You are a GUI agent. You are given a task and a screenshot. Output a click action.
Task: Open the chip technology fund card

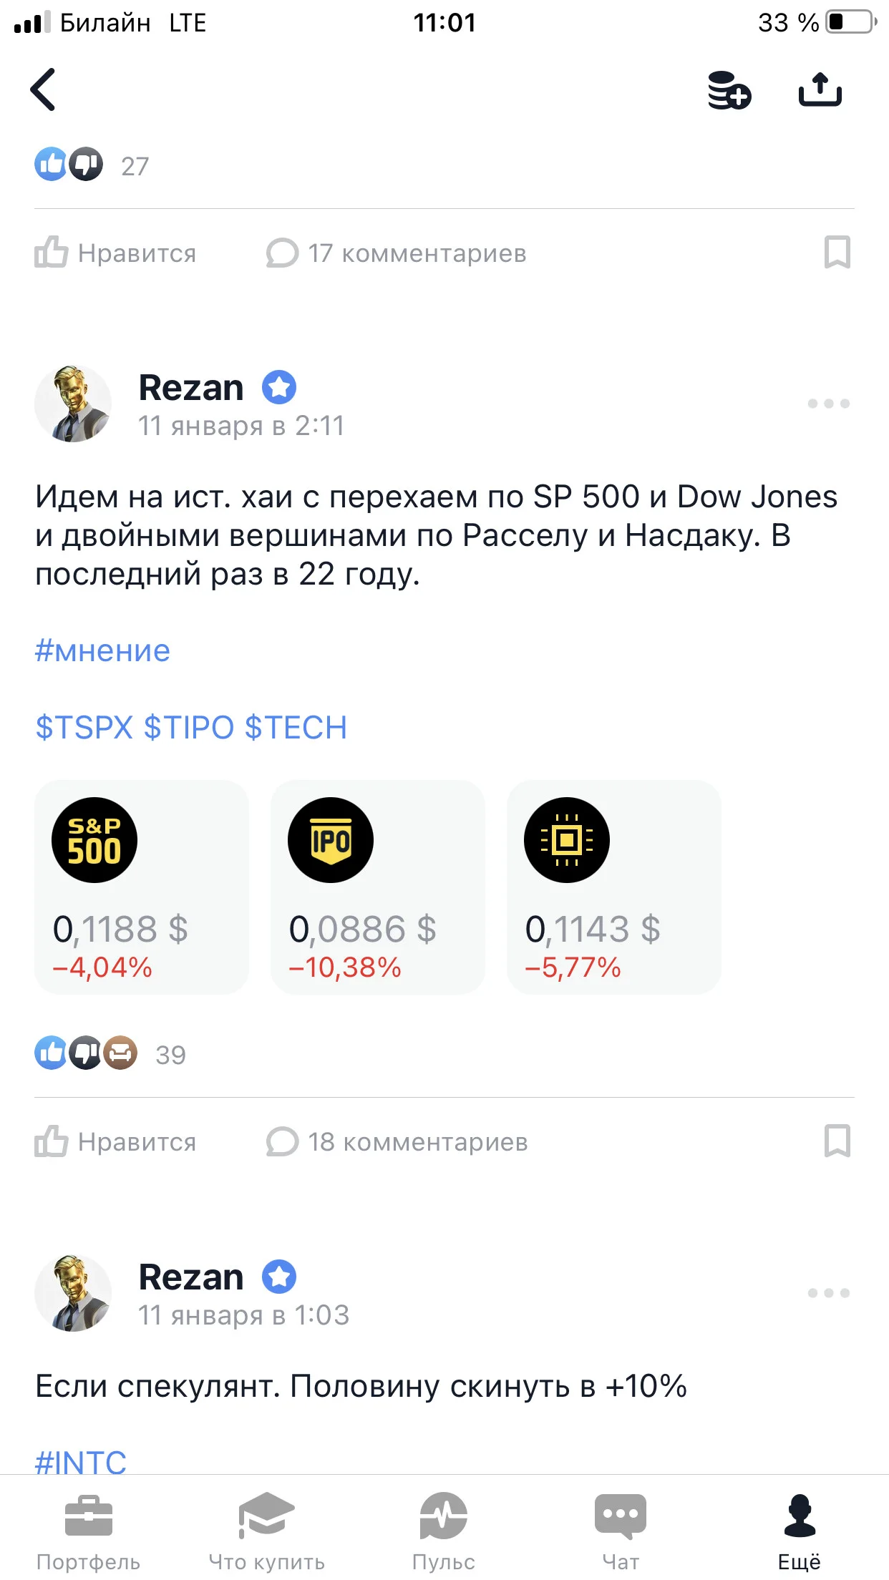click(614, 887)
